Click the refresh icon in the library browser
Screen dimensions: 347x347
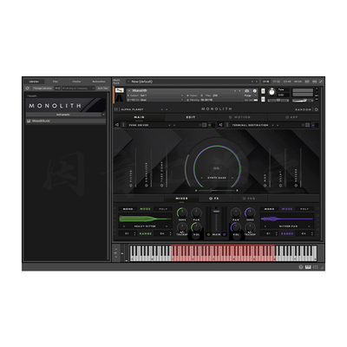28,88
